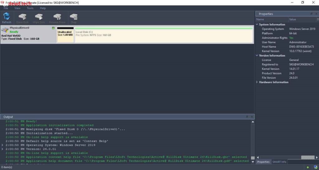
Task: Click the PhysicalDrive0 Ready status text
Action: [x=14, y=32]
